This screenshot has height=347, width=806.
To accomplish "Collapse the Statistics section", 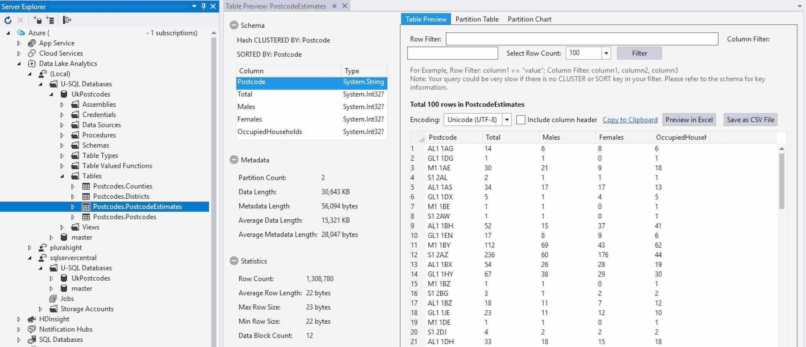I will click(234, 261).
